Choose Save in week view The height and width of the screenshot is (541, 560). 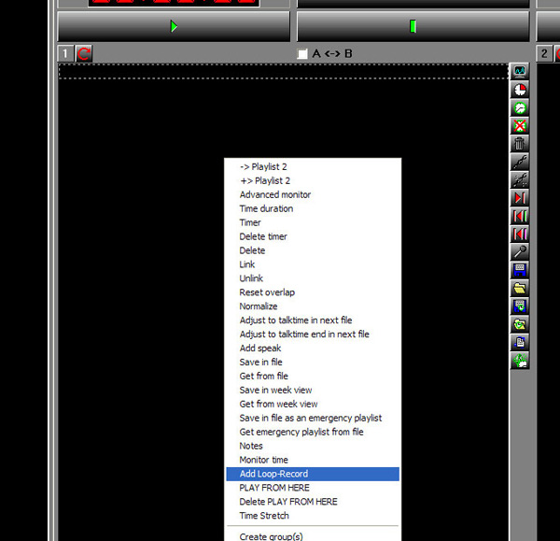point(313,390)
